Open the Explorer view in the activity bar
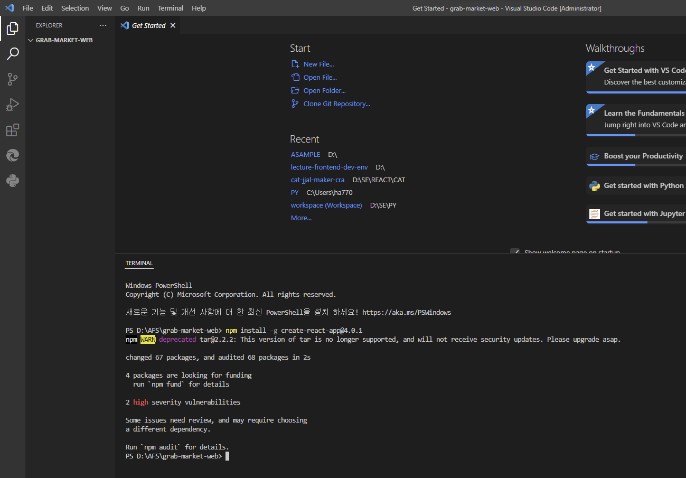Viewport: 686px width, 478px height. coord(13,29)
